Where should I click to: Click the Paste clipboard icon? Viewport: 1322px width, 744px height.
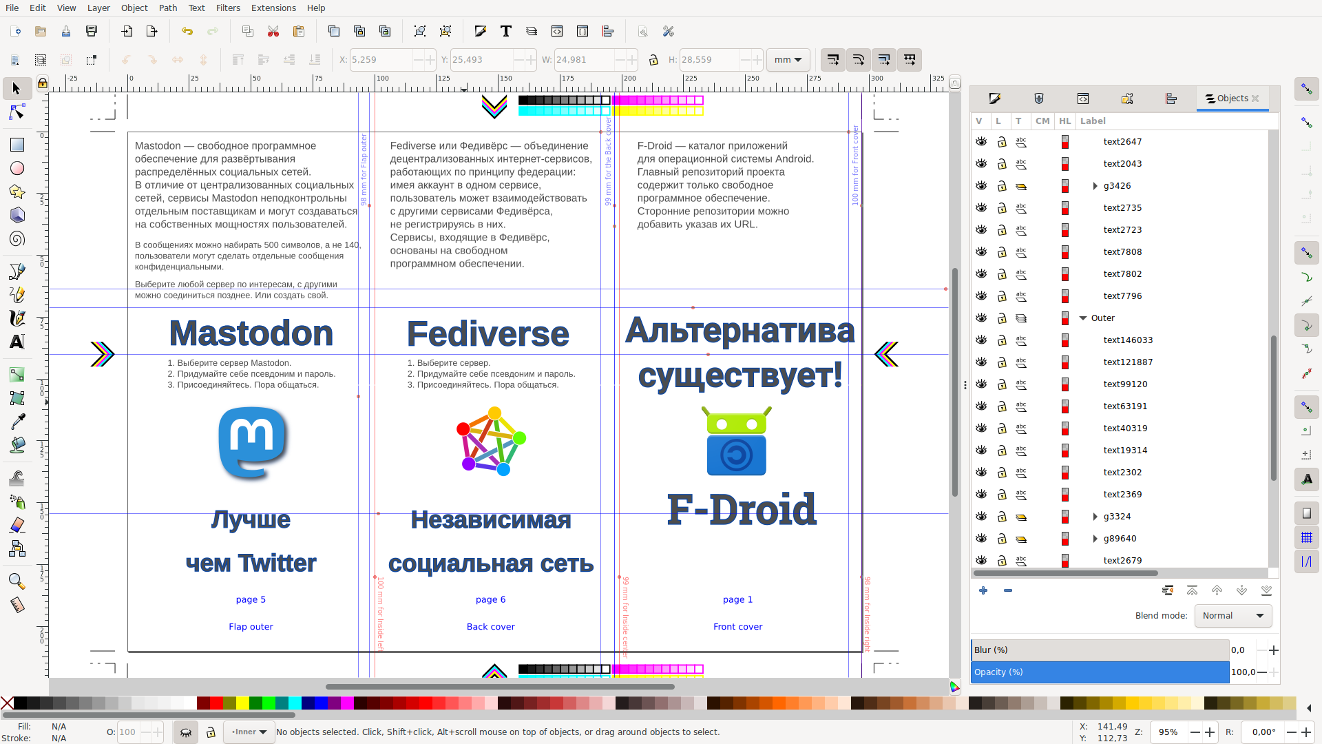pyautogui.click(x=299, y=31)
